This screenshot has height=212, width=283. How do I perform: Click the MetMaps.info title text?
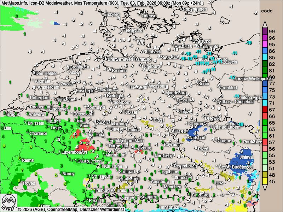tap(16, 3)
